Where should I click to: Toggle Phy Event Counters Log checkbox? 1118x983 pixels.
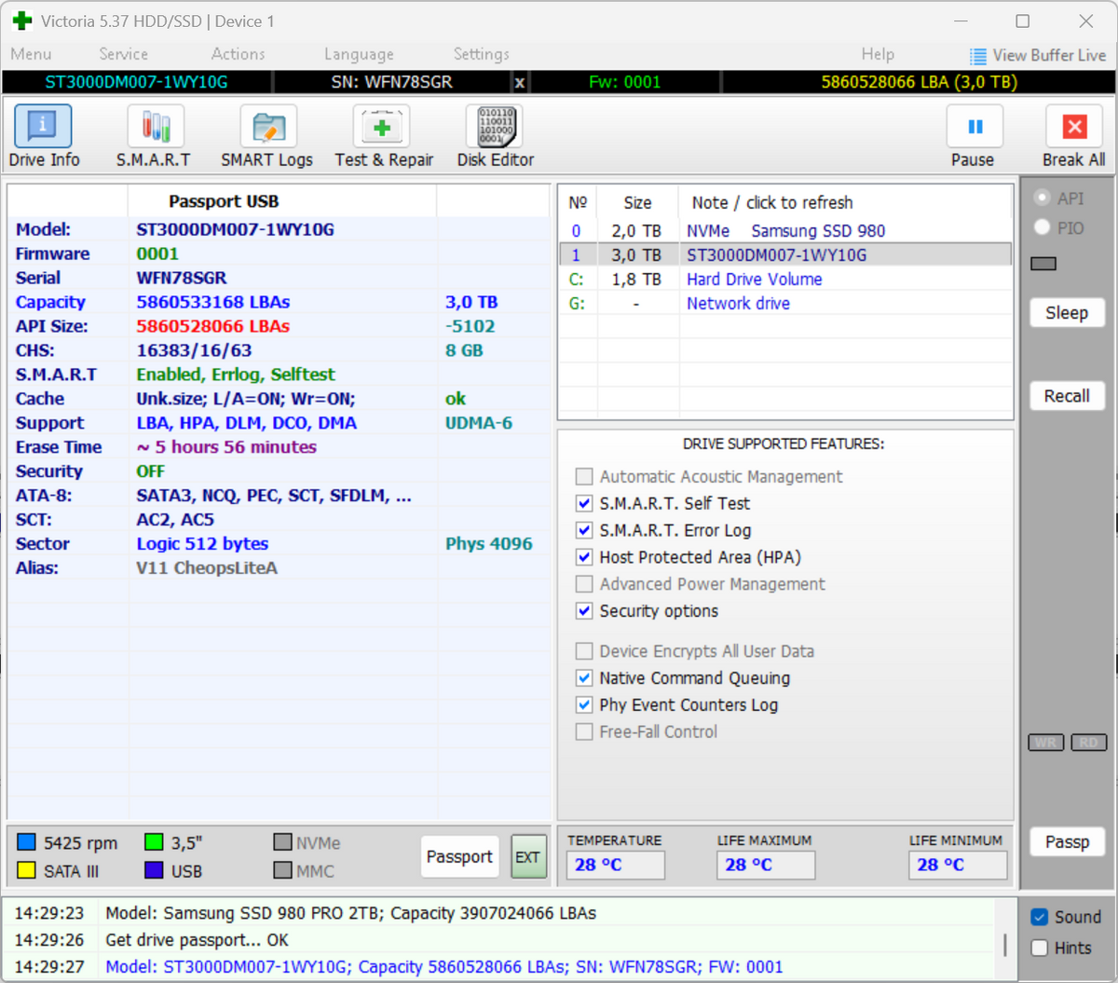pos(584,705)
